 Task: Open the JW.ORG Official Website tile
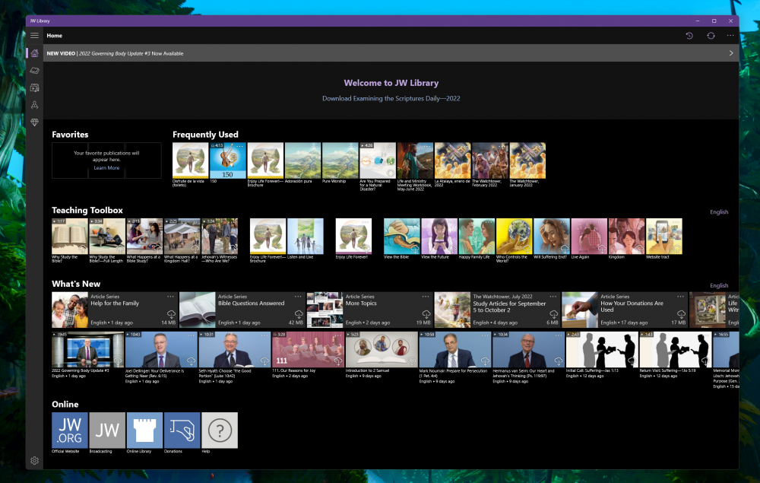[x=69, y=430]
